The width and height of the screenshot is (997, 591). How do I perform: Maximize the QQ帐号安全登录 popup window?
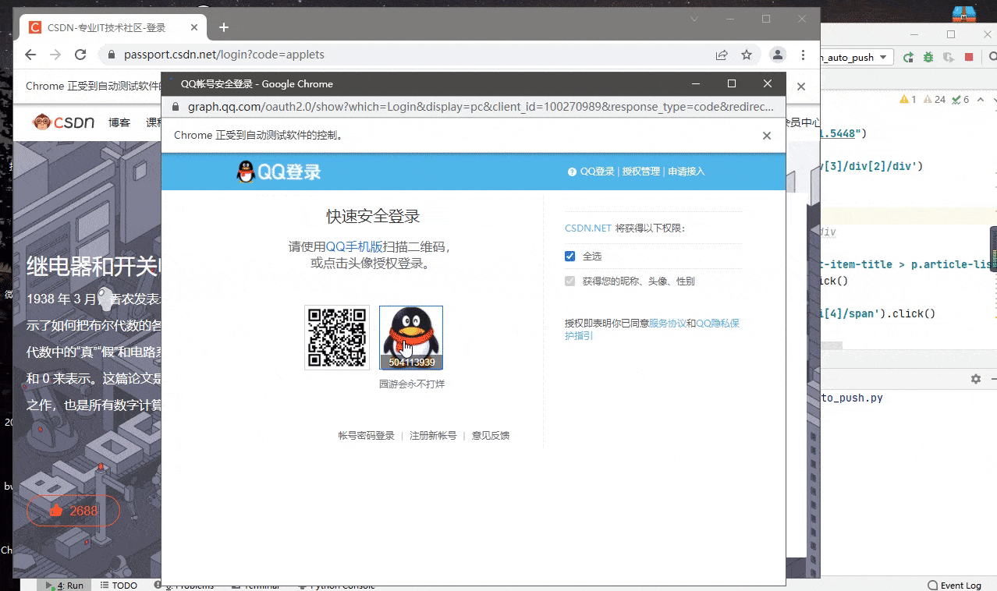point(731,83)
